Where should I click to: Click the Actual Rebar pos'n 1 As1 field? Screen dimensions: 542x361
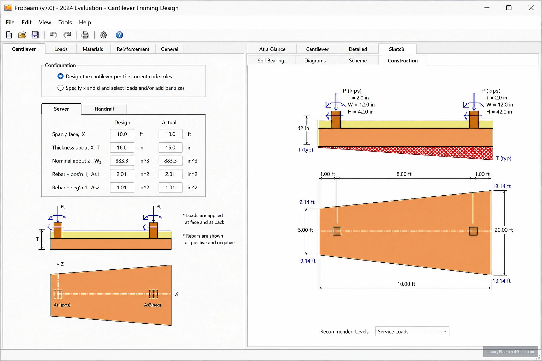pyautogui.click(x=170, y=174)
